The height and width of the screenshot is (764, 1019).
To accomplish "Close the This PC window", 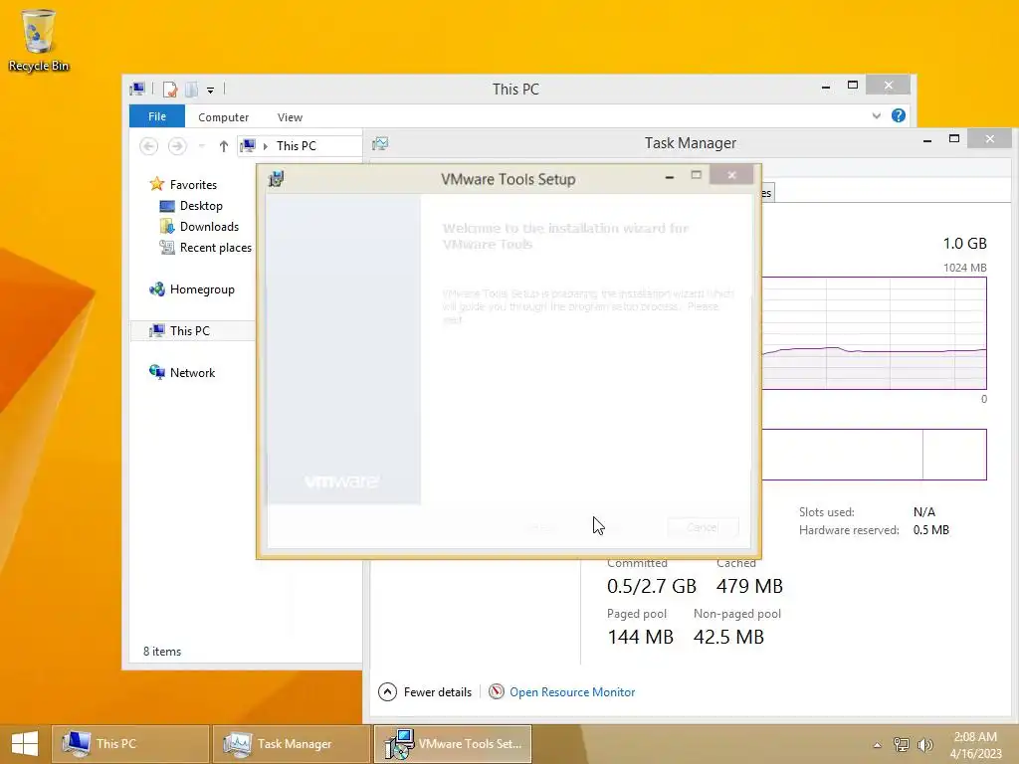I will (889, 86).
